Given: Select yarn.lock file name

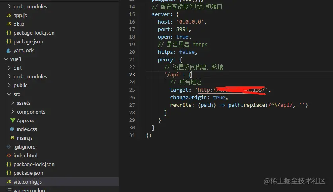Looking at the screenshot, I should [x=23, y=51].
